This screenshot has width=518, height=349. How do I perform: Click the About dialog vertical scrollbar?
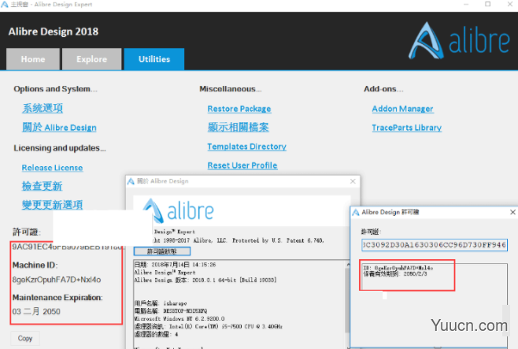pos(347,304)
